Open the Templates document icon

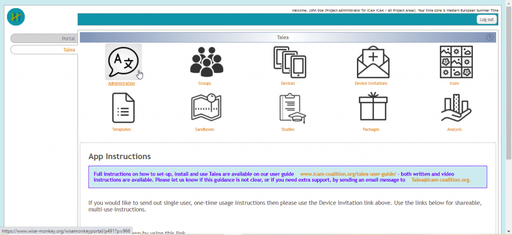point(123,108)
